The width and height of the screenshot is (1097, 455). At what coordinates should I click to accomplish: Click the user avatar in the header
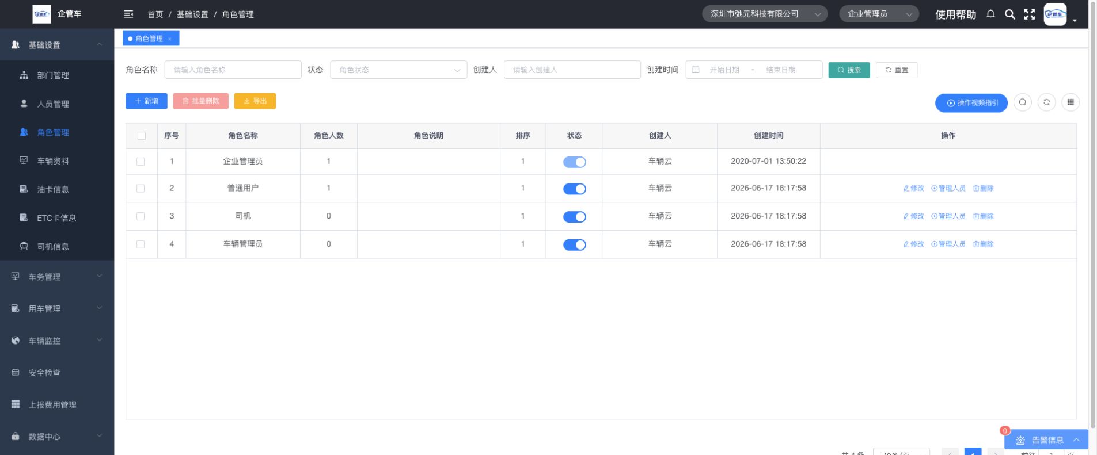point(1055,14)
